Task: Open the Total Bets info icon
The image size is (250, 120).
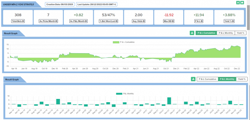Action: tap(23, 21)
